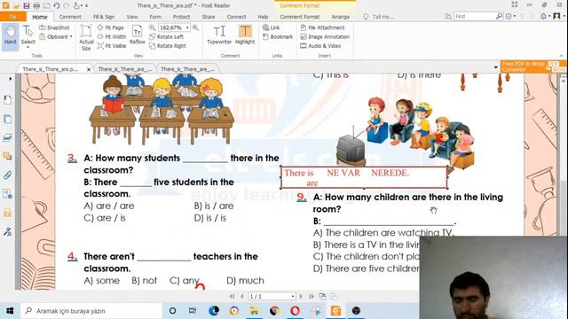Click the Find magnifier search icon
Viewport: 568px width, 319px height.
click(x=499, y=16)
